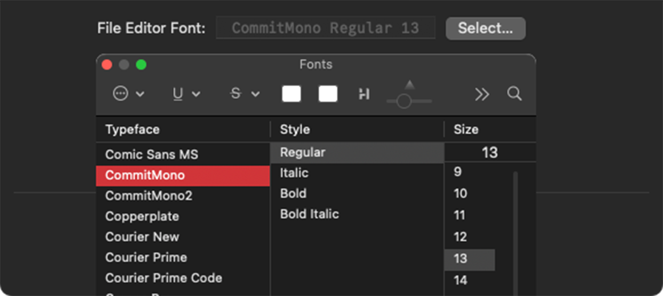Choose the Bold Italic style

tap(357, 214)
